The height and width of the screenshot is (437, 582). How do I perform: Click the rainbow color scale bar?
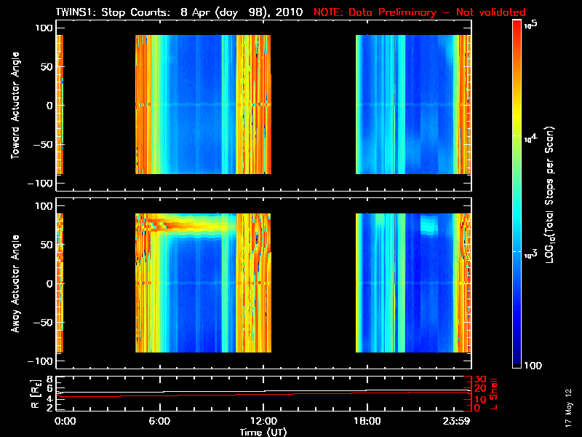pyautogui.click(x=517, y=194)
